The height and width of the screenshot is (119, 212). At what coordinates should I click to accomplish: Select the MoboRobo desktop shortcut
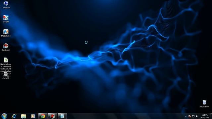point(6,33)
